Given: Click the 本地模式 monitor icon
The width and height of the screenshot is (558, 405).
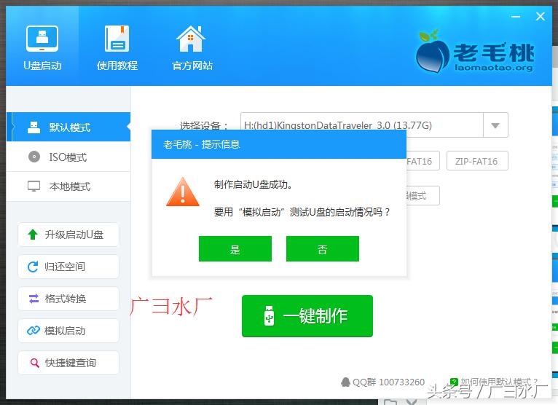Looking at the screenshot, I should click(34, 186).
